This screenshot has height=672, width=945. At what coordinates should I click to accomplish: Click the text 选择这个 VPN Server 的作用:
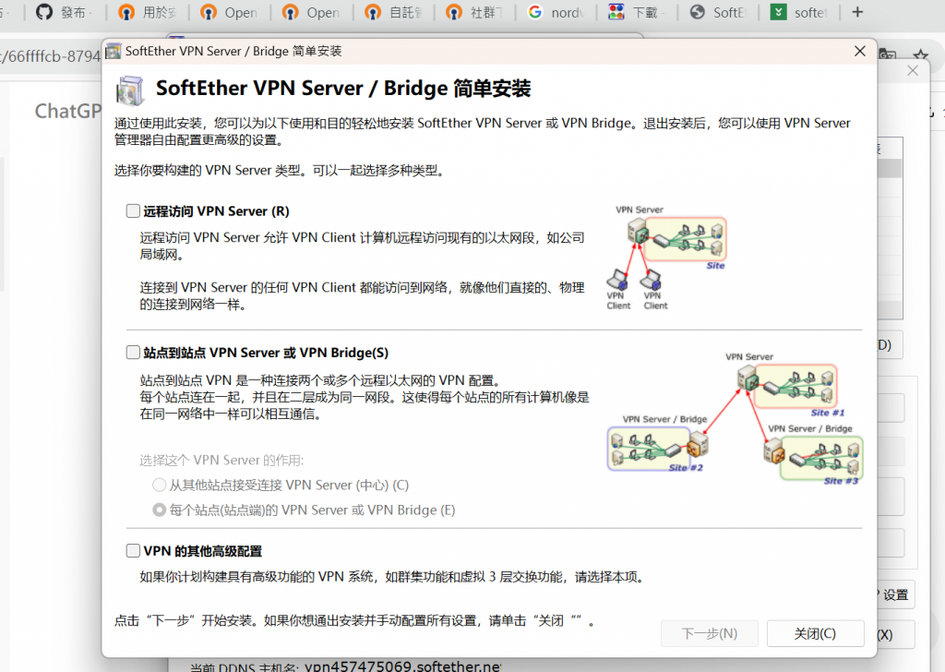221,461
